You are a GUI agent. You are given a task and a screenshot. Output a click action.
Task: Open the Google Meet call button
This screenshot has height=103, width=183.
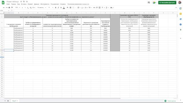[x=154, y=3]
